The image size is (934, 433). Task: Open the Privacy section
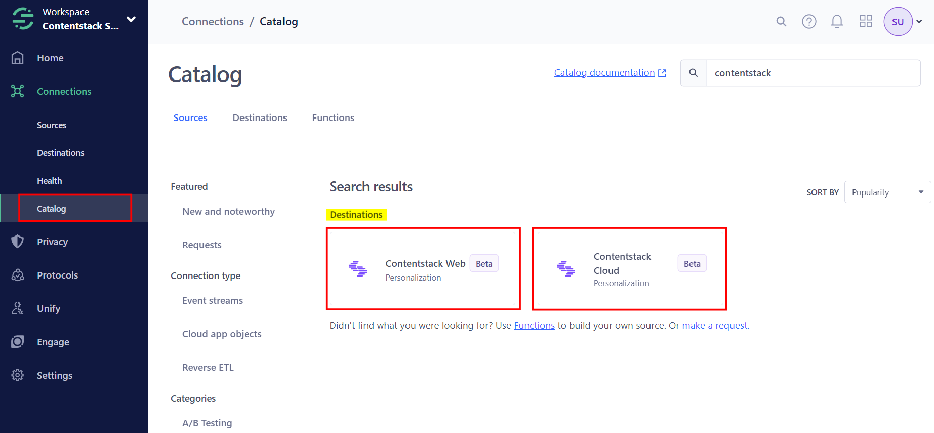pos(52,242)
